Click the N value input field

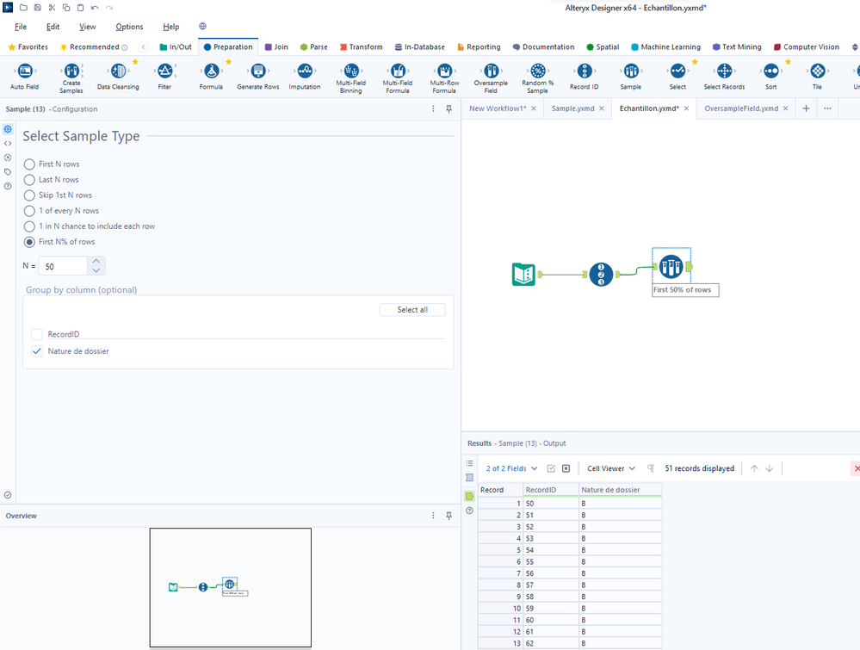[x=63, y=267]
